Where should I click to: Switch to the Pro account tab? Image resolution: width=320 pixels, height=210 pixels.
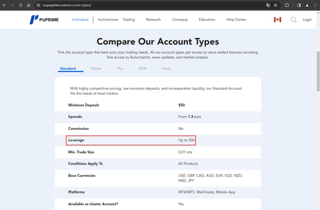click(x=120, y=69)
